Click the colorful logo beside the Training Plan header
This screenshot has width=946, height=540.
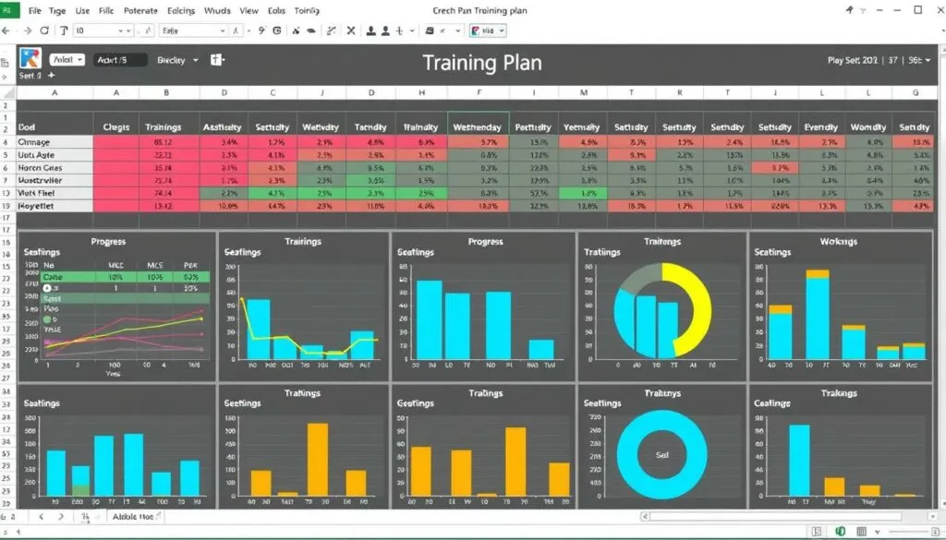point(30,58)
